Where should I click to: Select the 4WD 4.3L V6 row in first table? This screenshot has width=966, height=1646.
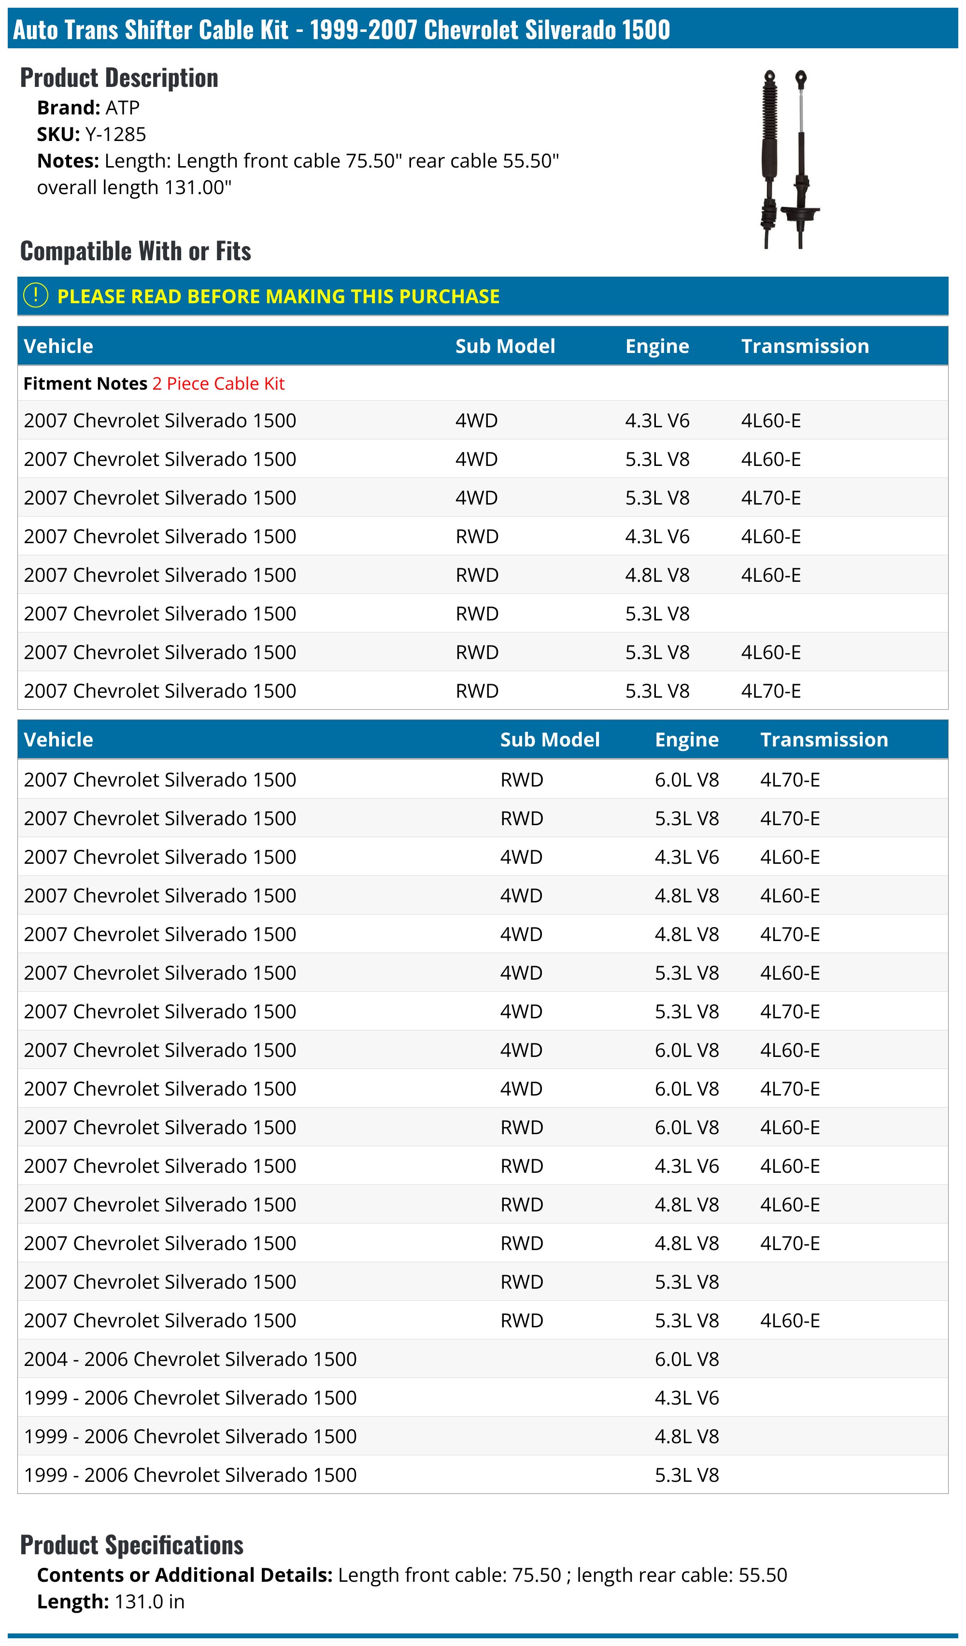point(483,420)
